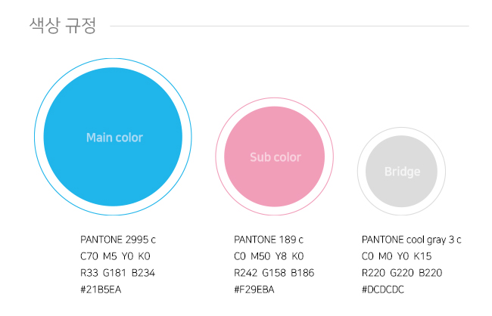This screenshot has height=316, width=492.
Task: Select the 'Bridge' label text
Action: pyautogui.click(x=402, y=172)
